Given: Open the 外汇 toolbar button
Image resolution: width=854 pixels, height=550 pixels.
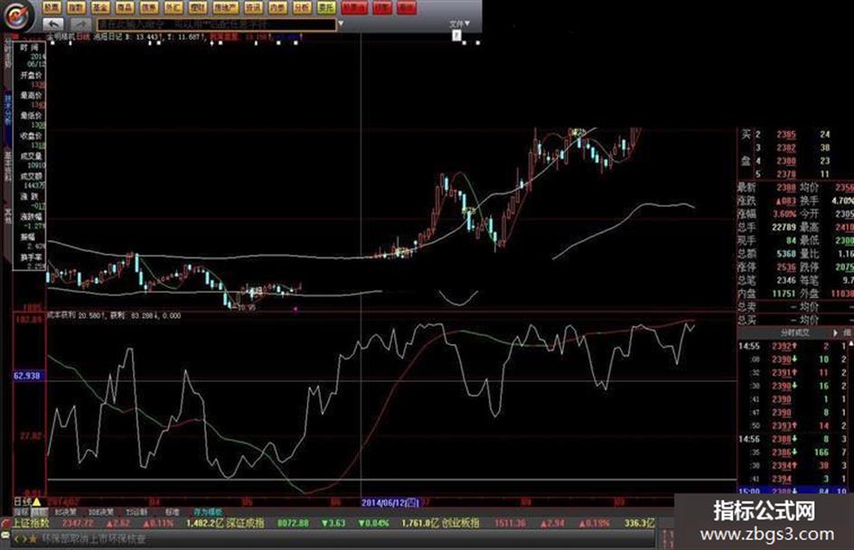Looking at the screenshot, I should pyautogui.click(x=174, y=7).
